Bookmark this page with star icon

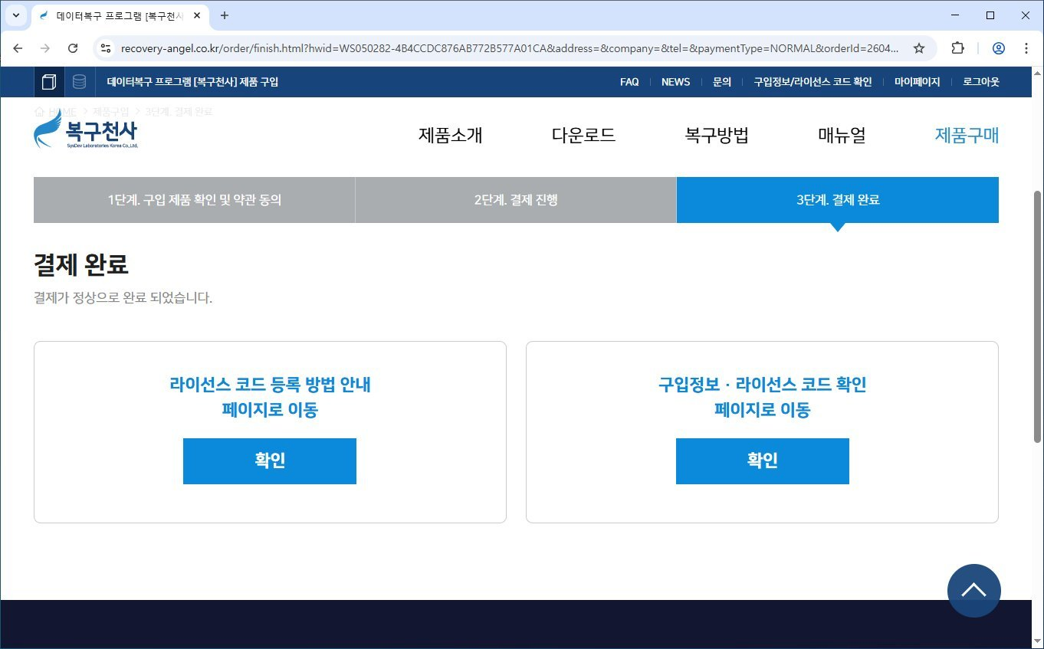(919, 48)
